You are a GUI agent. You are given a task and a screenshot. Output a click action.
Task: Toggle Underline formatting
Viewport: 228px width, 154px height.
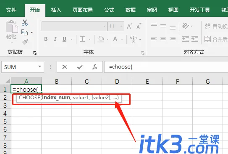(64, 39)
